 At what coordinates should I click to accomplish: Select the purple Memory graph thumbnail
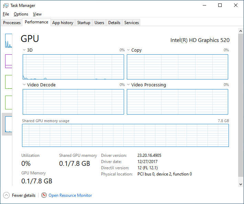point(9,61)
